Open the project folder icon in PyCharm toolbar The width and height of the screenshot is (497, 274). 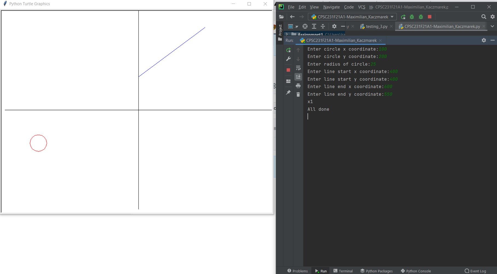[x=281, y=17]
